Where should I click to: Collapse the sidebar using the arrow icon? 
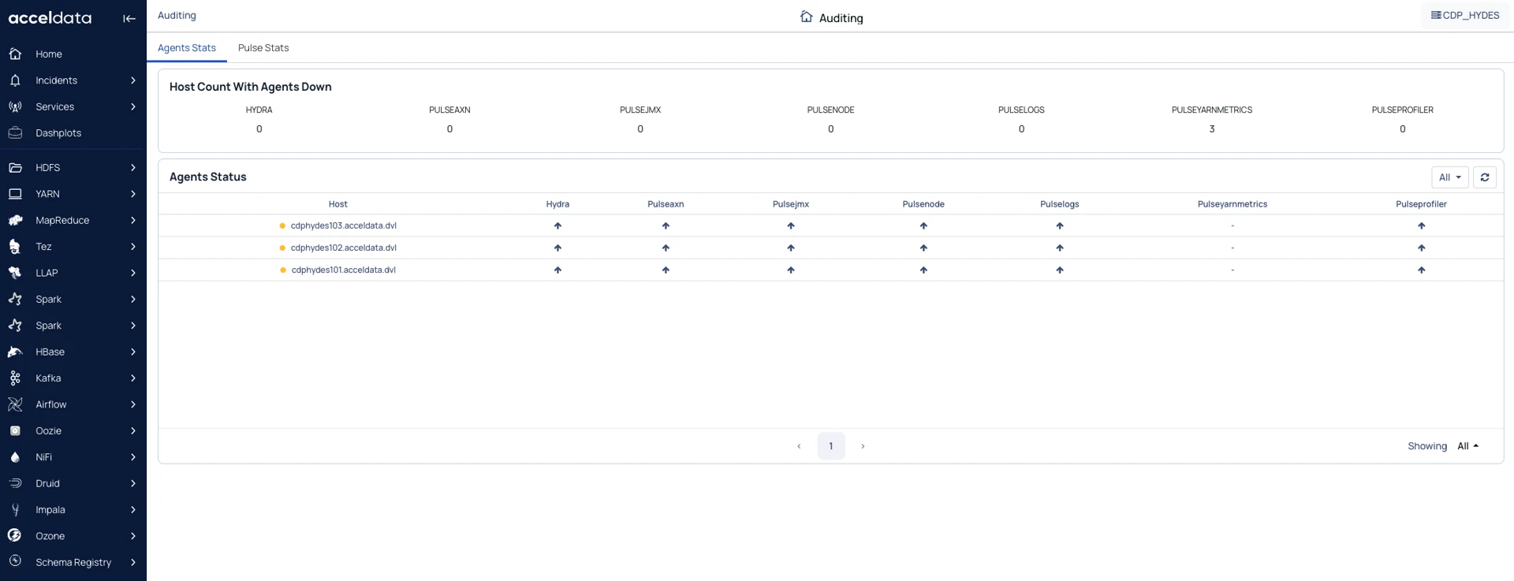tap(129, 18)
